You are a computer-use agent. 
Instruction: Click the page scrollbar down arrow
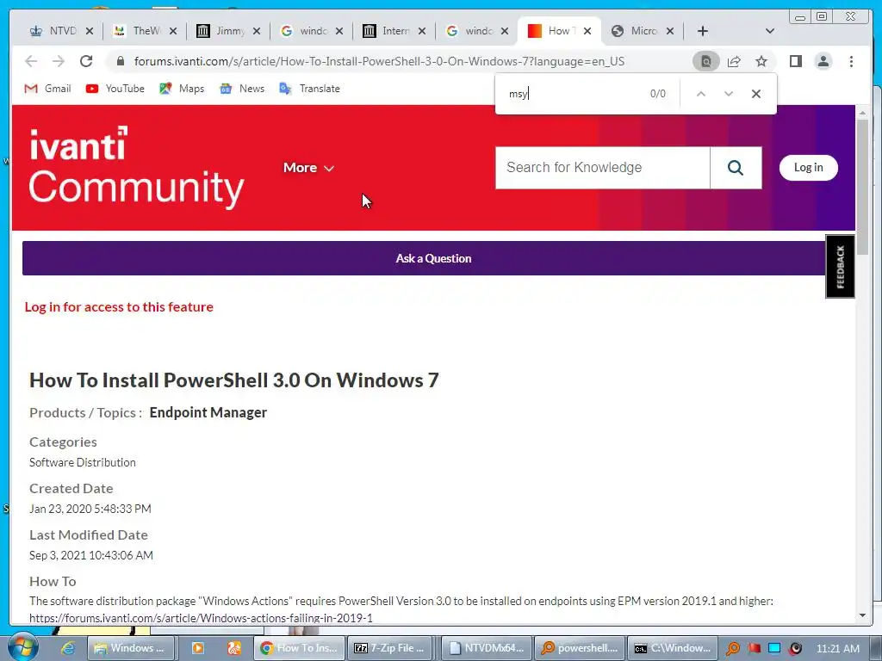pyautogui.click(x=862, y=615)
